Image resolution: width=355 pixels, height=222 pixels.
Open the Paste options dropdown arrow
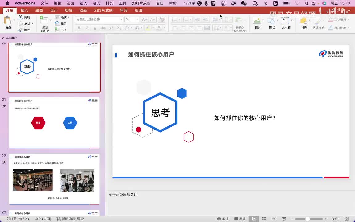point(14,20)
